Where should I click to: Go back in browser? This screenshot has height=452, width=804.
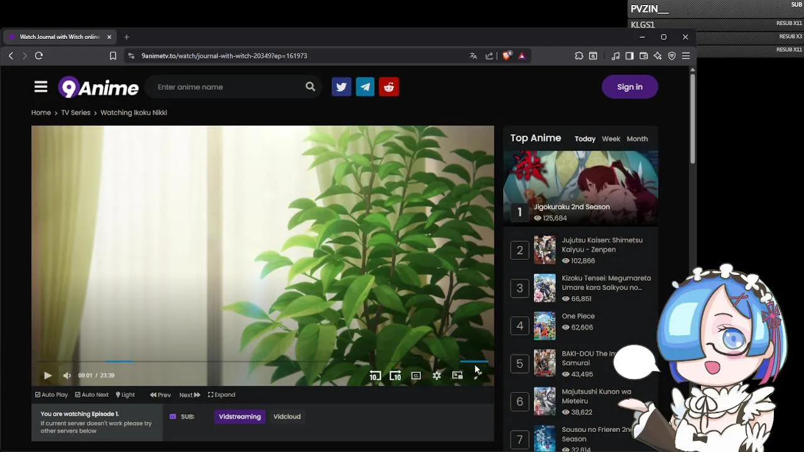tap(11, 56)
